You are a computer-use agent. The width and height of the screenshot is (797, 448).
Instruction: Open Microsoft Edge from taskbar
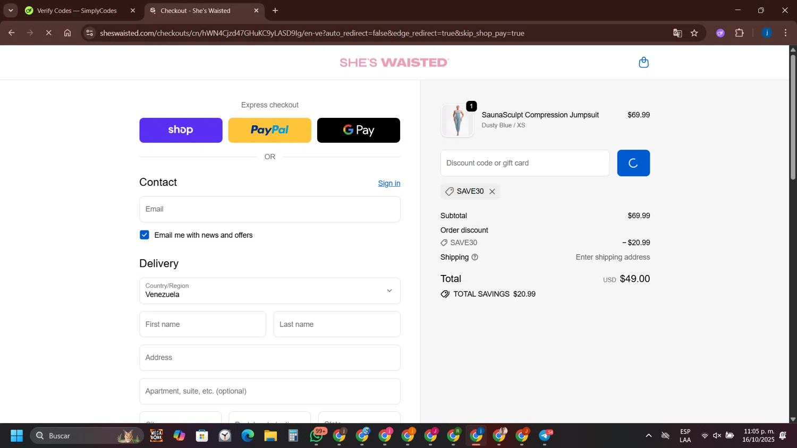(x=248, y=436)
